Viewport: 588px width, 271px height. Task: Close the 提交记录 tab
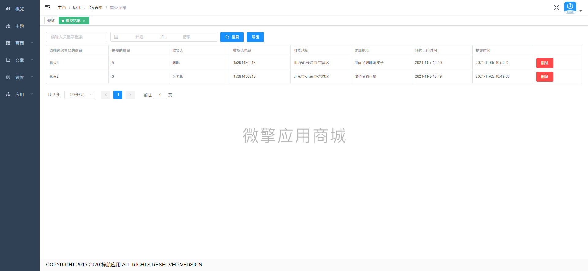[x=84, y=21]
